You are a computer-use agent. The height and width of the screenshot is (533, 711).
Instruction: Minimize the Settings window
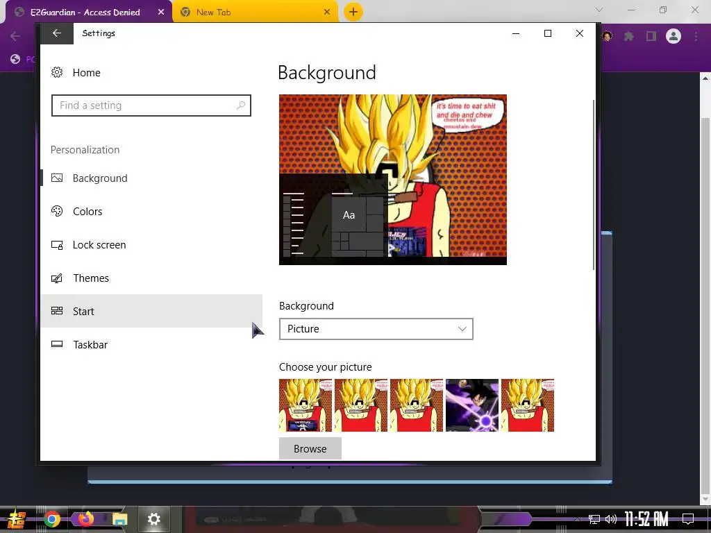tap(516, 33)
